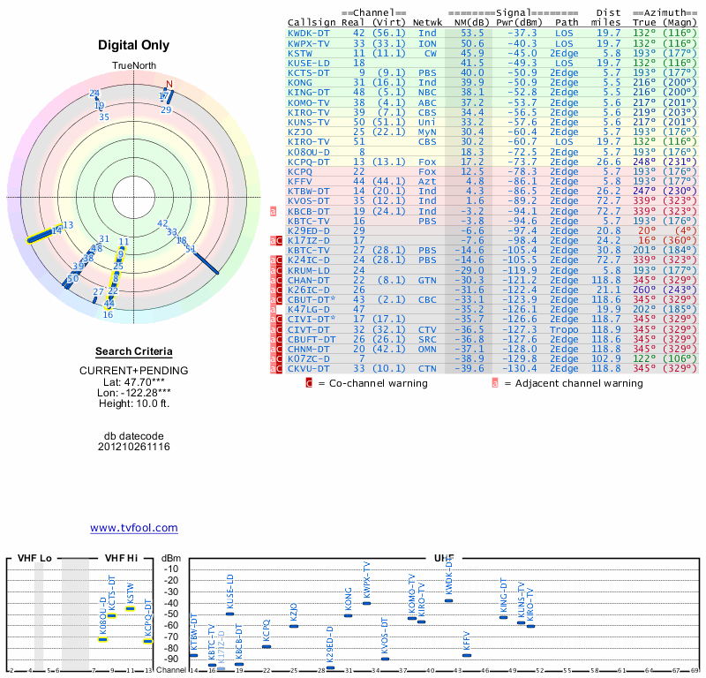
Task: Click the red N magnetic north marker
Action: tap(169, 85)
